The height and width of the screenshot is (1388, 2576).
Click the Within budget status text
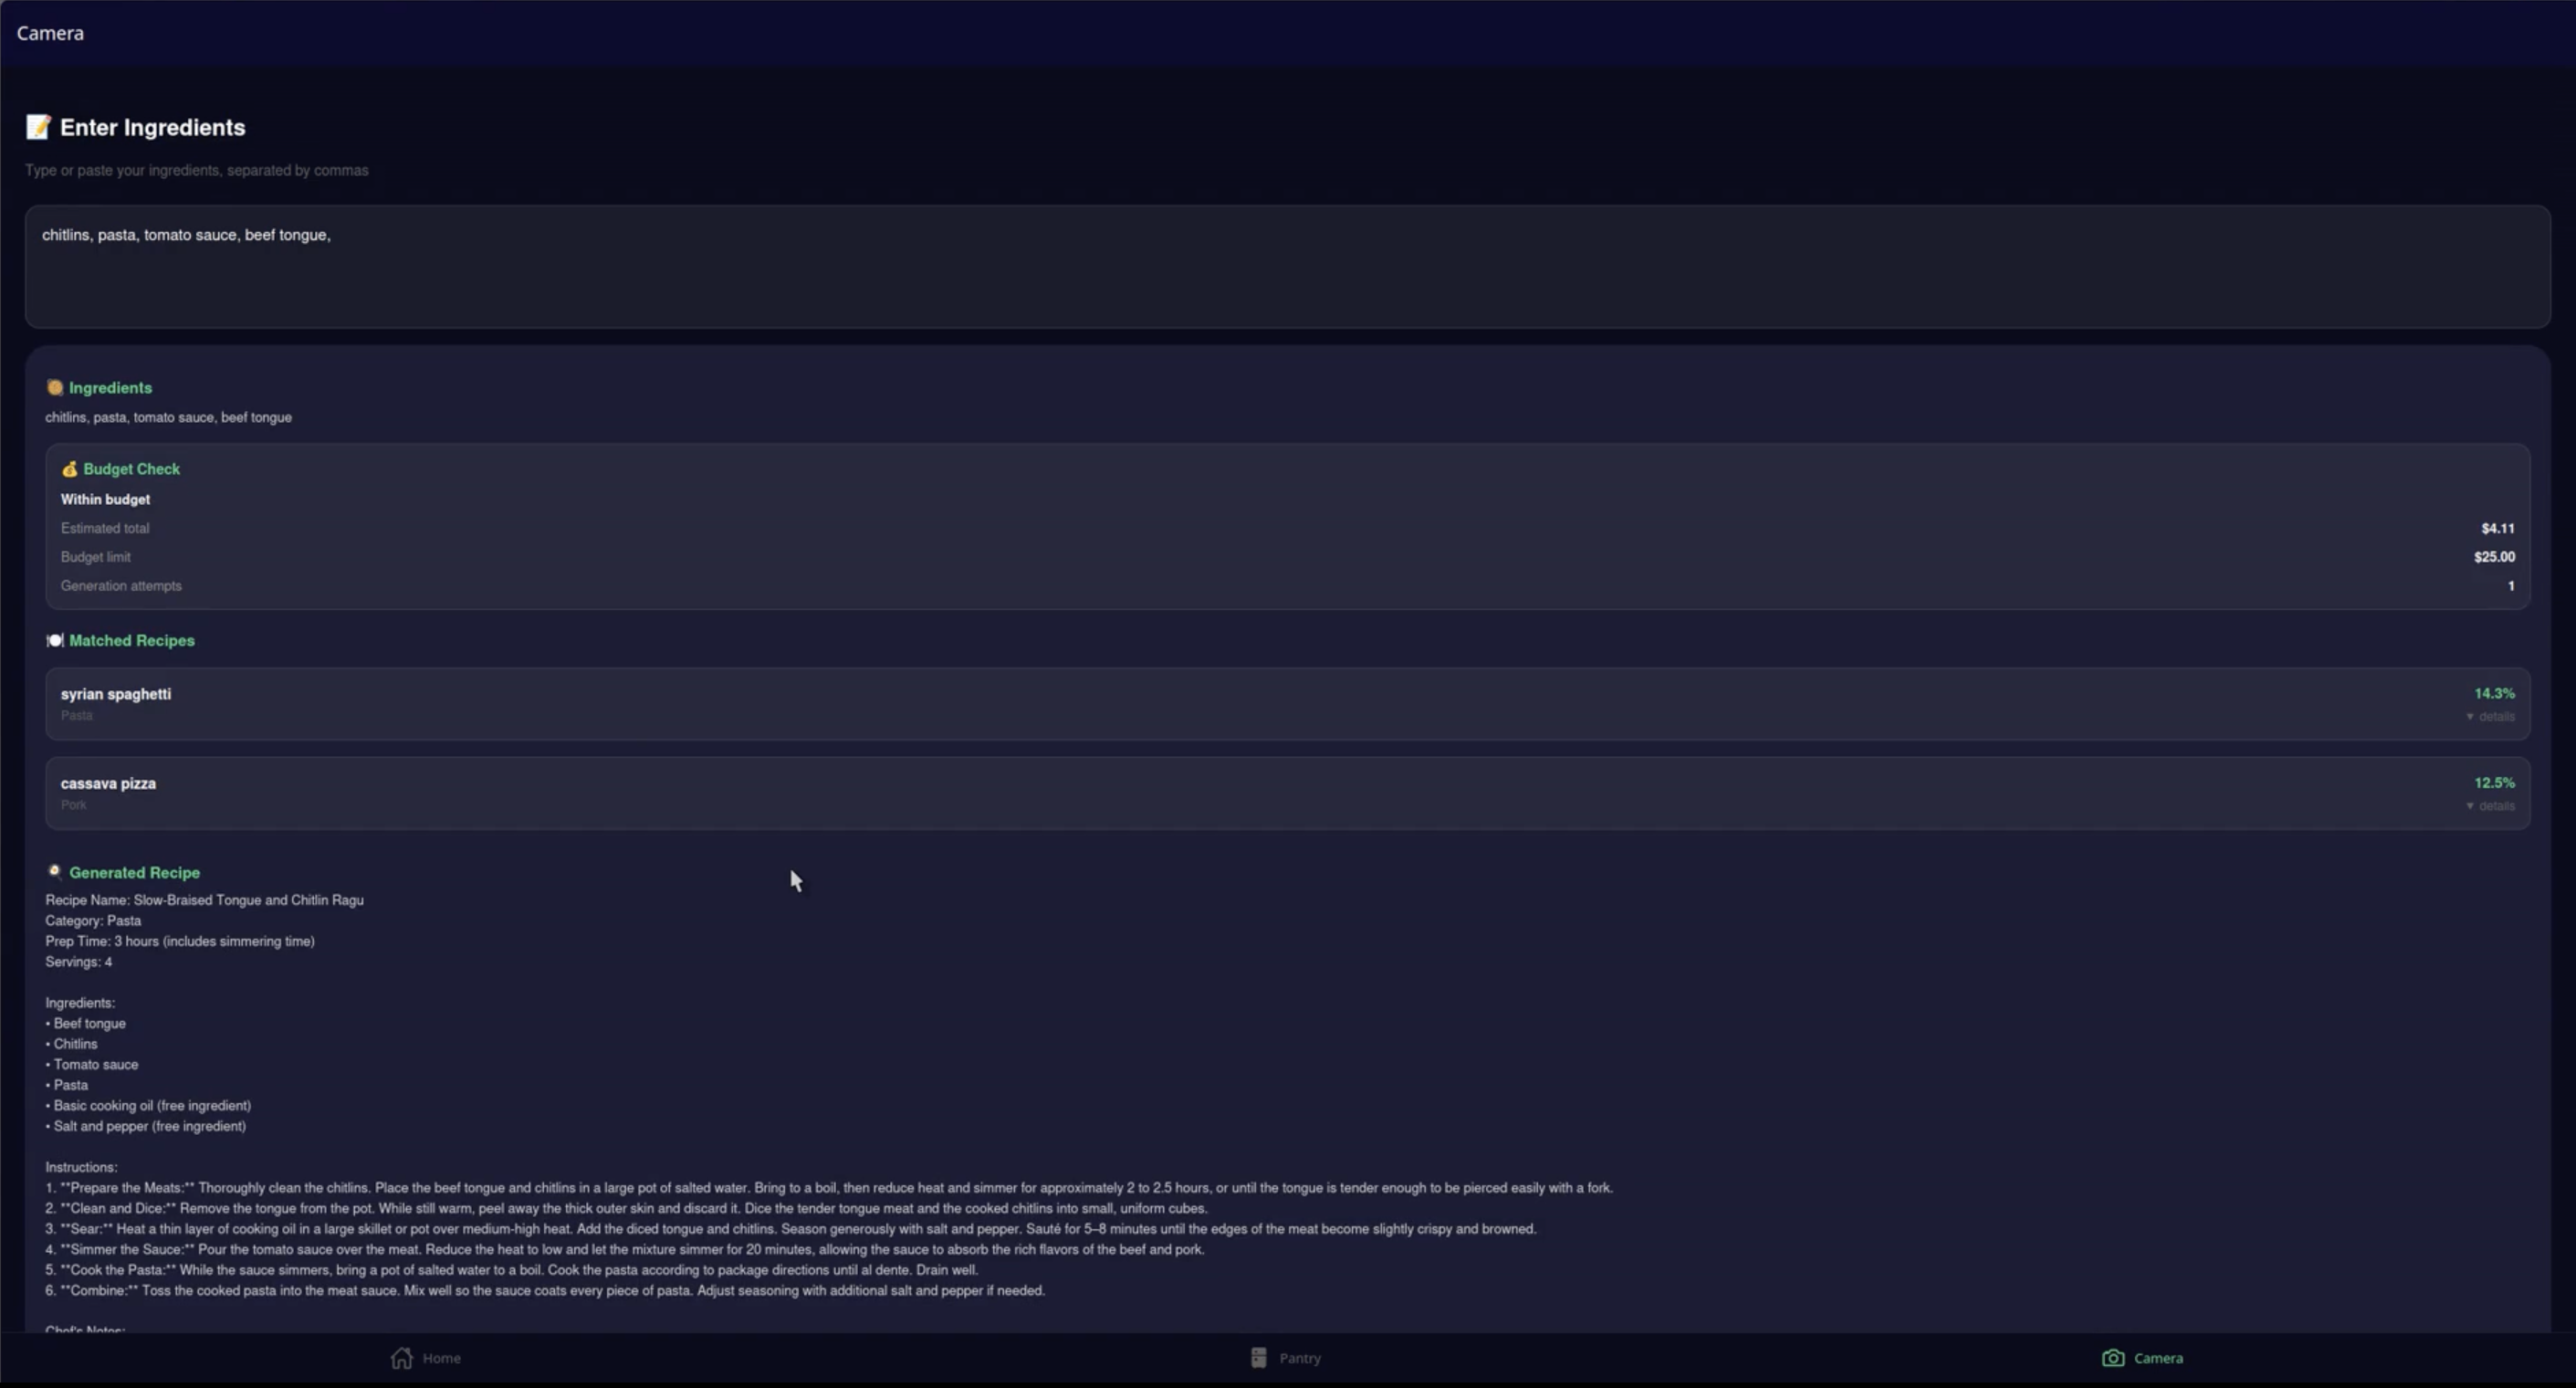(105, 499)
